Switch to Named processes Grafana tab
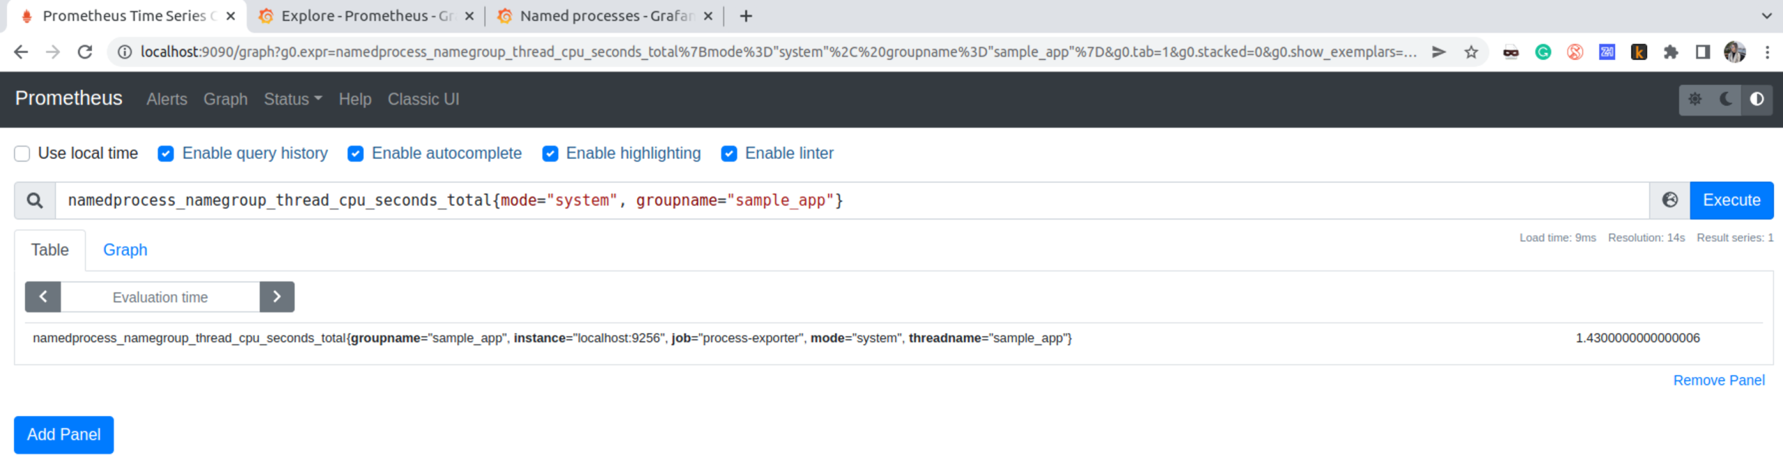The image size is (1783, 476). (605, 16)
